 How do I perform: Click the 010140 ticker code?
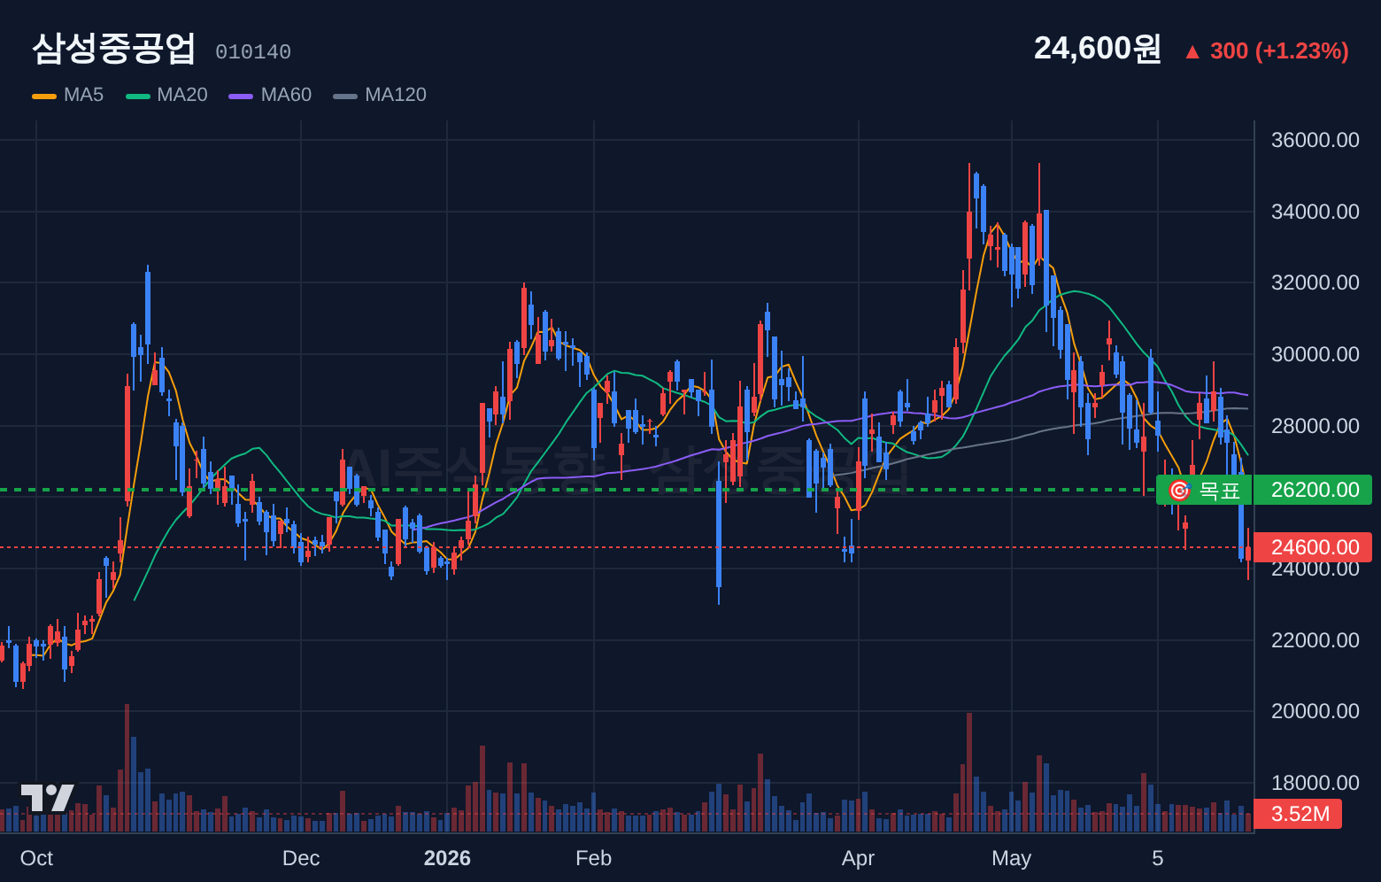[x=253, y=52]
